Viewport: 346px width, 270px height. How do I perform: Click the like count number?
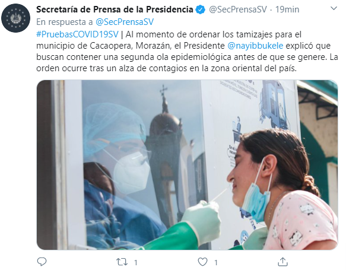click(x=216, y=262)
